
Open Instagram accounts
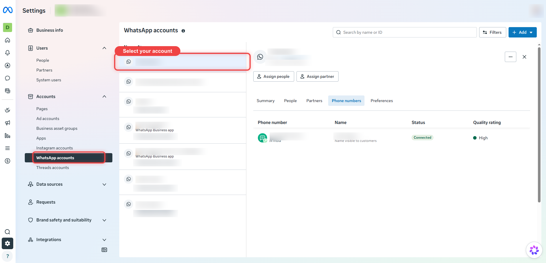(54, 148)
